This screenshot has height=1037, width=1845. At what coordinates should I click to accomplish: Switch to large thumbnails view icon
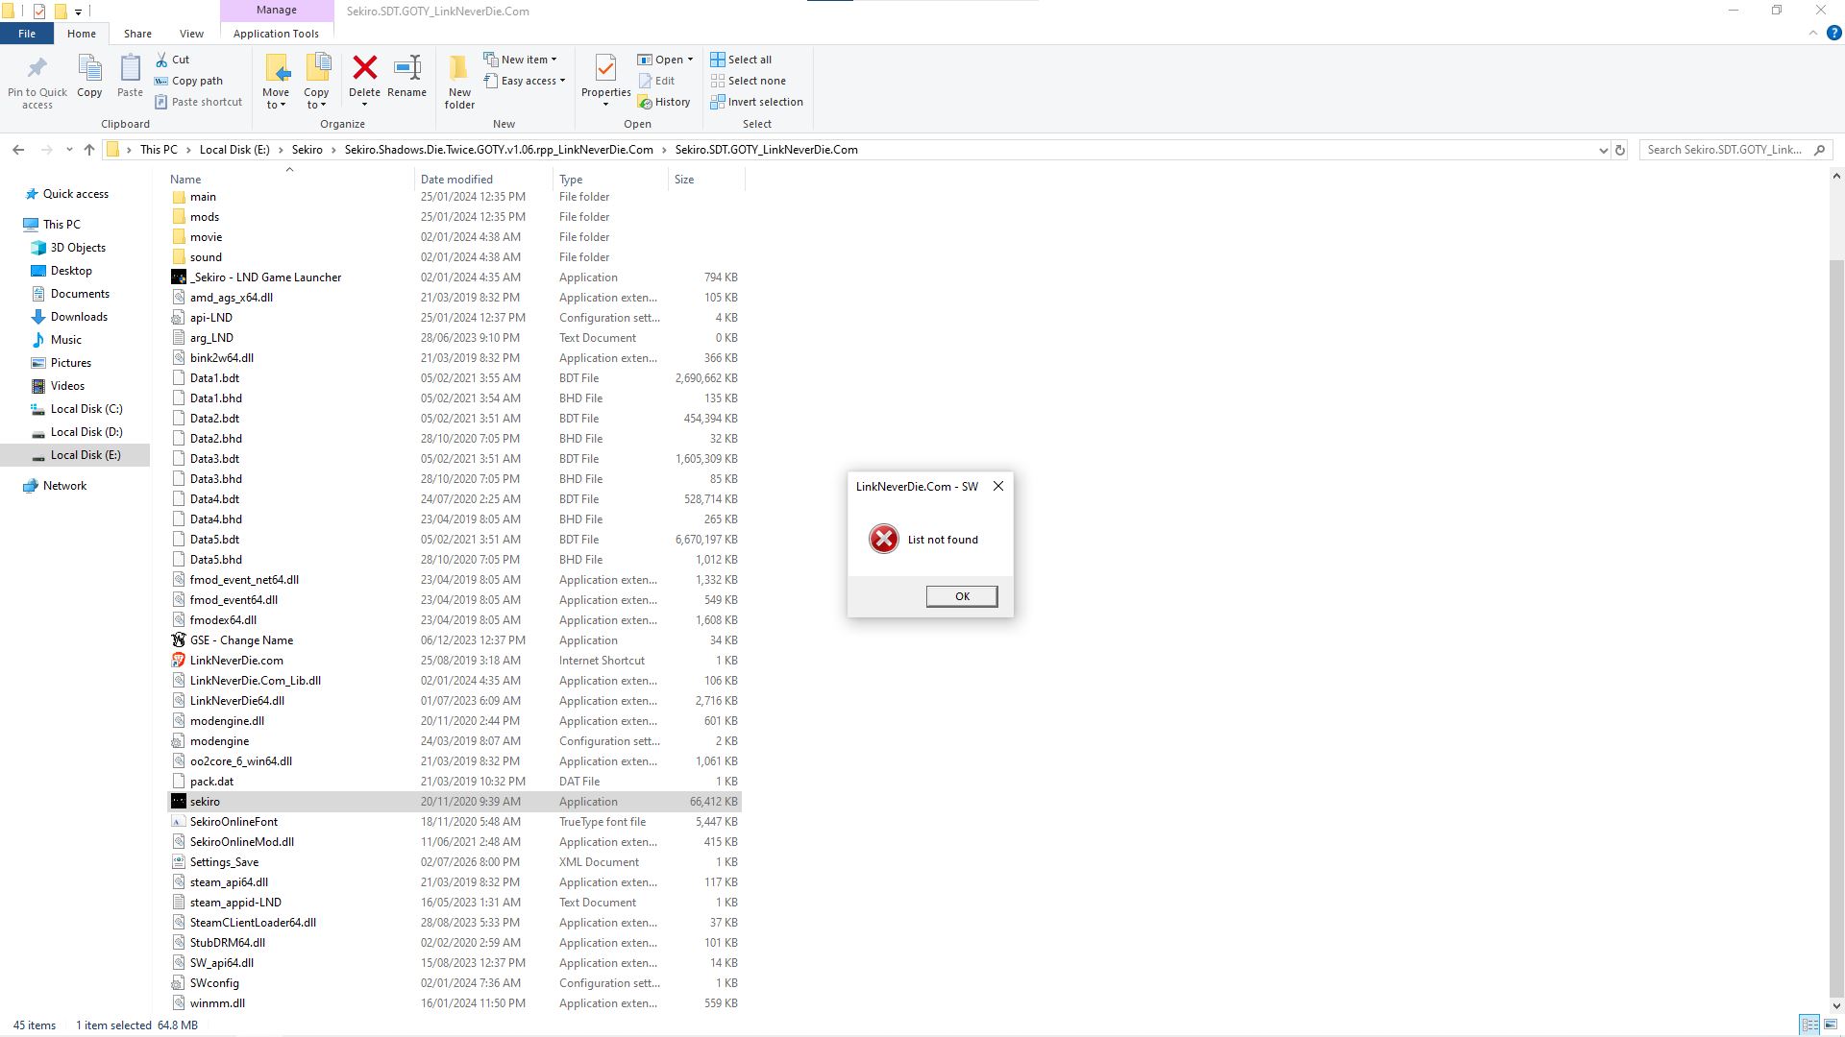point(1829,1025)
